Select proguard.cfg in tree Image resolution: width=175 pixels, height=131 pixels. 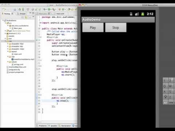pos(13,70)
